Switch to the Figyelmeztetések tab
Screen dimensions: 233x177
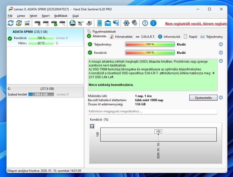[x=102, y=31]
